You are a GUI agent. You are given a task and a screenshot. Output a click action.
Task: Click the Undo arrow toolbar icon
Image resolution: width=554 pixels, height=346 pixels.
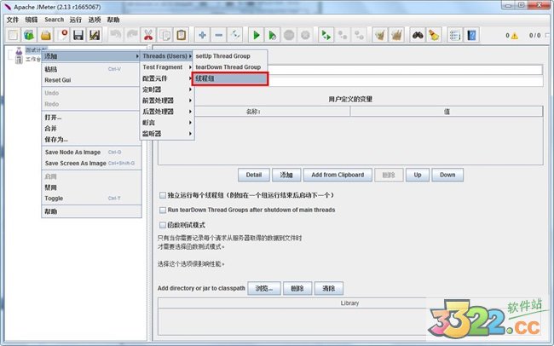tap(115, 35)
